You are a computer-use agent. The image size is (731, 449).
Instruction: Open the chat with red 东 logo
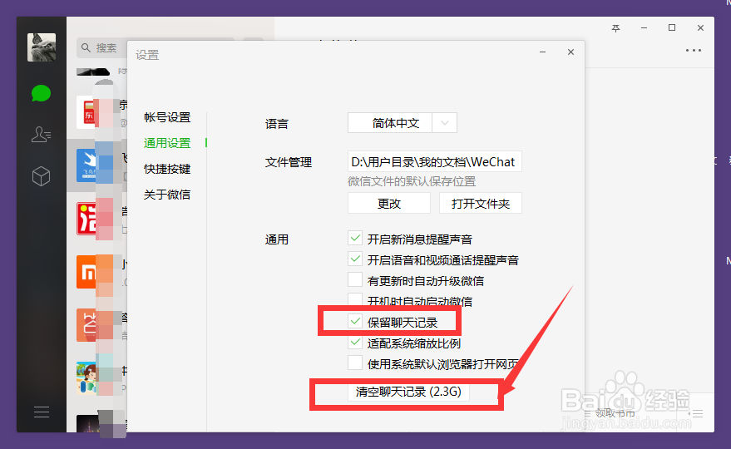coord(96,112)
